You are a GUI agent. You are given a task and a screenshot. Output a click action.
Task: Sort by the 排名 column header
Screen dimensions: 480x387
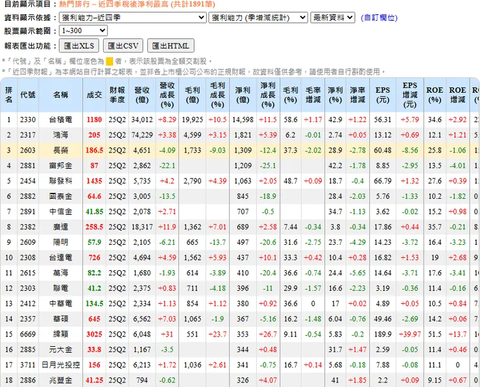point(9,95)
